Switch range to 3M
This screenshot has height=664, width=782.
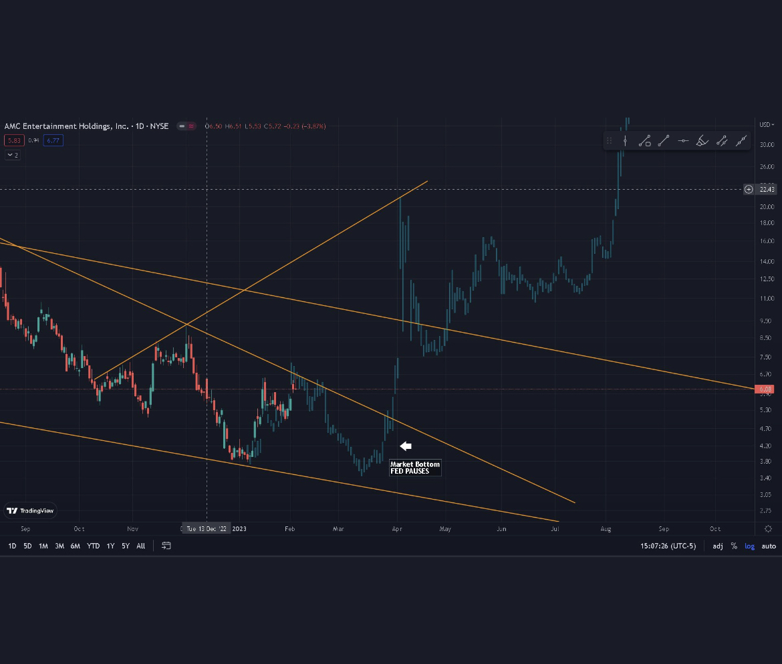pos(59,546)
